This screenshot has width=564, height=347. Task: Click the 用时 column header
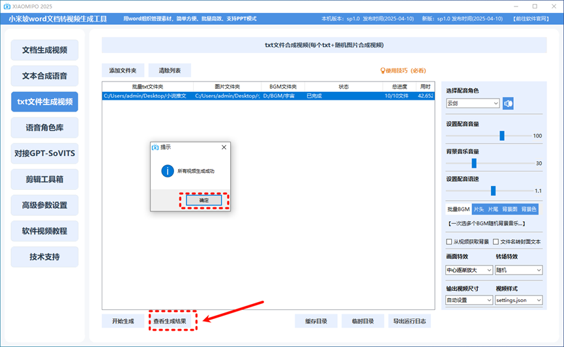click(x=425, y=87)
